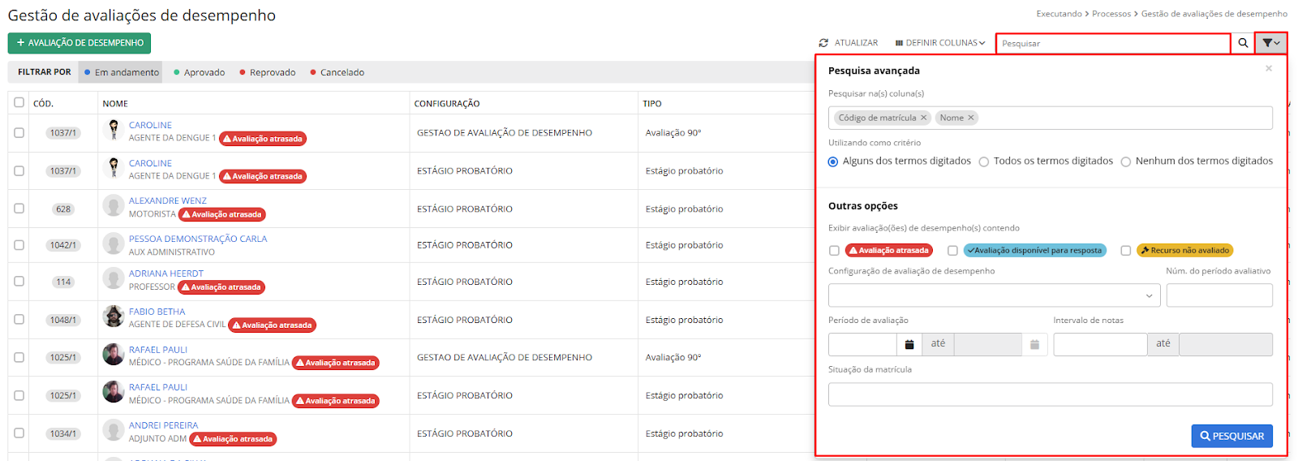Remove the 'Nome' column tag

click(x=970, y=118)
